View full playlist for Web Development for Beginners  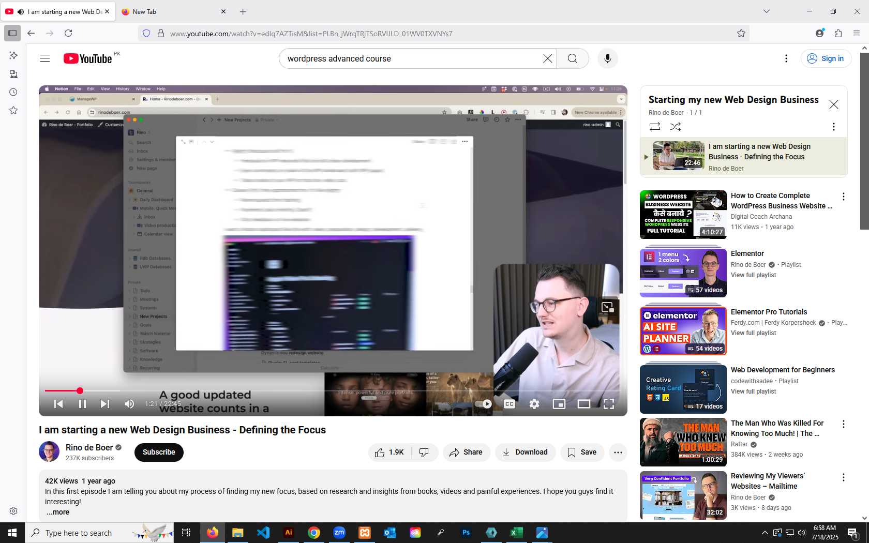[x=753, y=391]
